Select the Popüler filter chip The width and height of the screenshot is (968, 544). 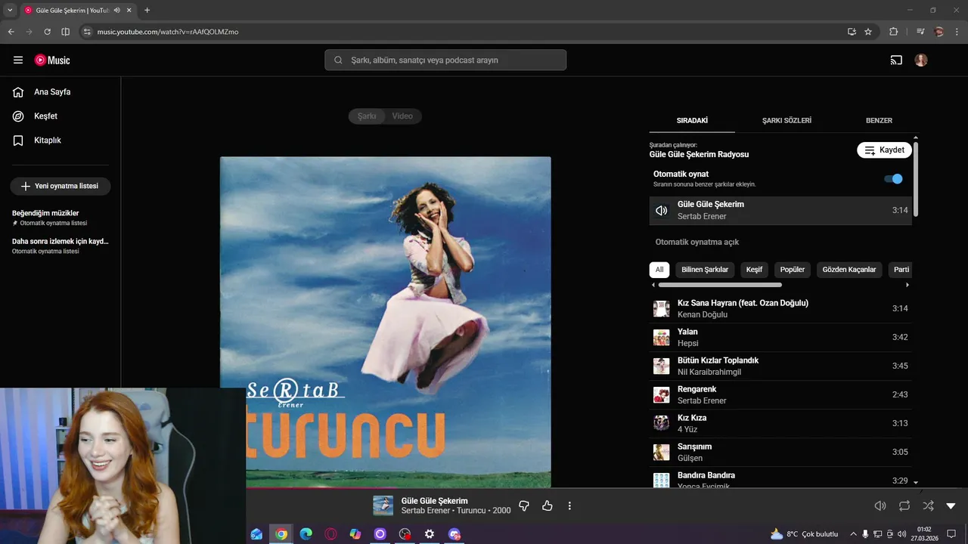pyautogui.click(x=793, y=270)
